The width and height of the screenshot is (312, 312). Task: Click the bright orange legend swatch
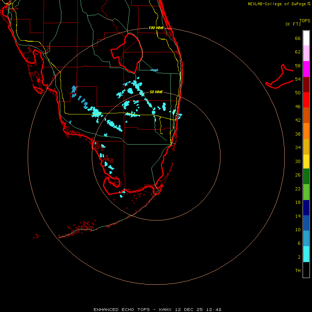pos(306,131)
